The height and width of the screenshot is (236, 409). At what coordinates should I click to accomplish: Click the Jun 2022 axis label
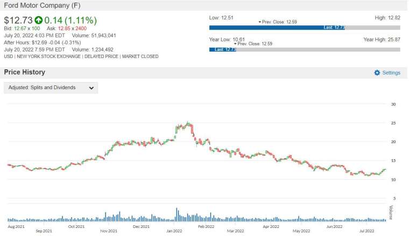point(334,226)
